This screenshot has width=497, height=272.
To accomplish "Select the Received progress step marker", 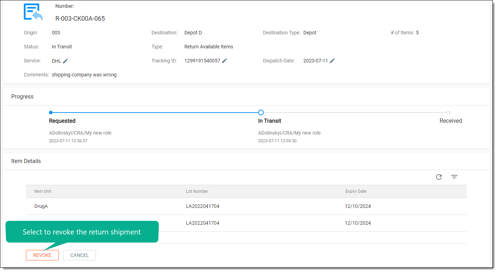I will (448, 113).
